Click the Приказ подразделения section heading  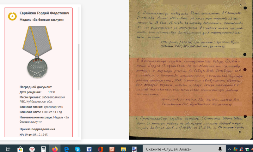tap(37, 129)
